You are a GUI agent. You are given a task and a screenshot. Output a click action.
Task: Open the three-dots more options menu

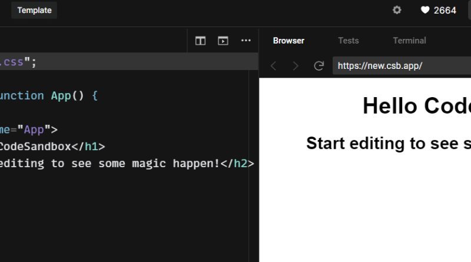246,40
